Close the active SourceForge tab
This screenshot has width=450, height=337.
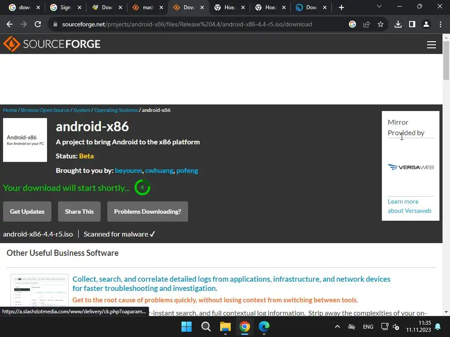(202, 7)
